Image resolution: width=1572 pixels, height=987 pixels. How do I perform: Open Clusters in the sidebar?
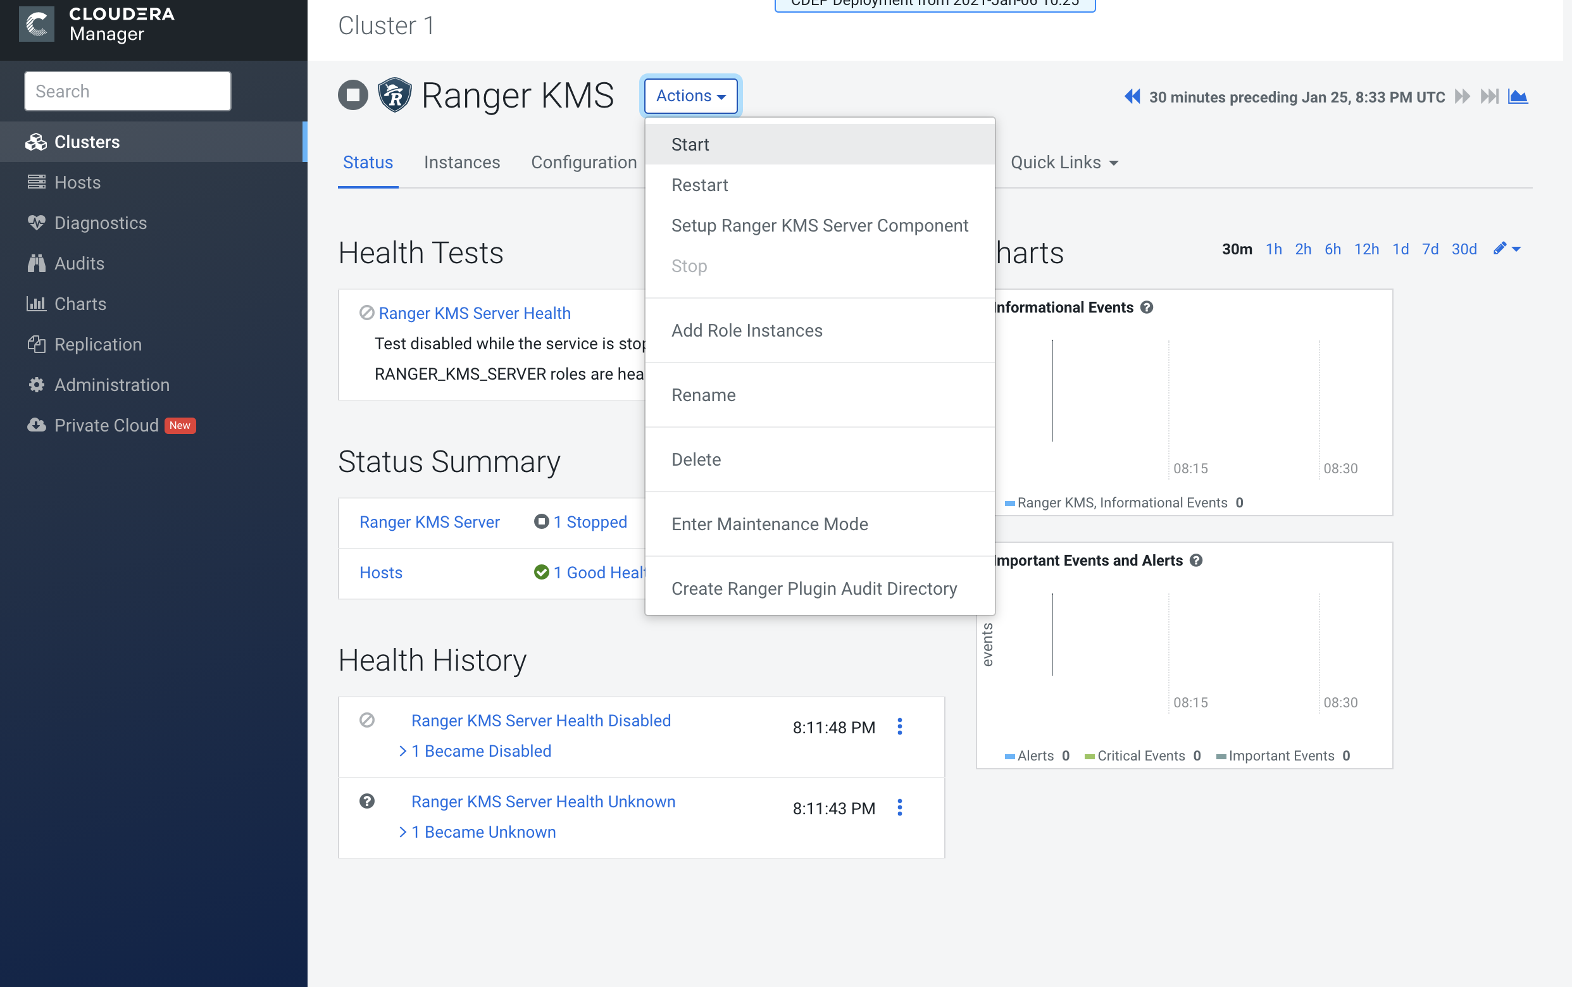click(153, 142)
